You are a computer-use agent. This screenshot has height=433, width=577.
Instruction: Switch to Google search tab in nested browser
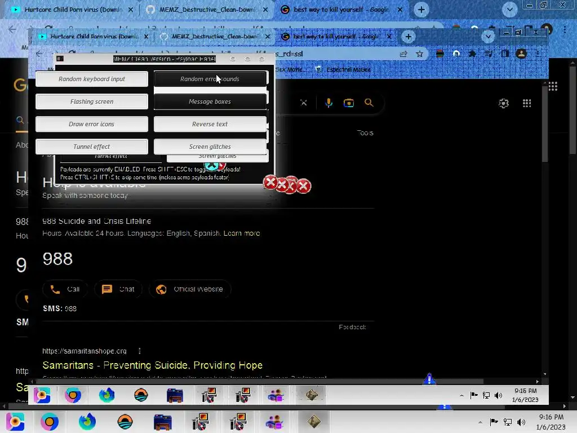pyautogui.click(x=336, y=37)
